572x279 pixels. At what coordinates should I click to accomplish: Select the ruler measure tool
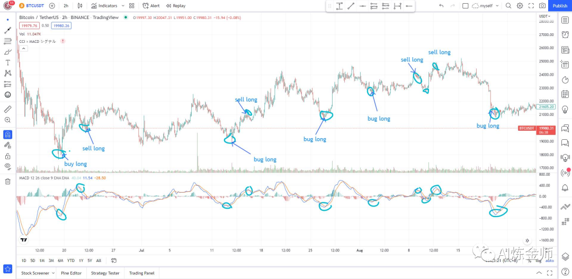pos(7,109)
